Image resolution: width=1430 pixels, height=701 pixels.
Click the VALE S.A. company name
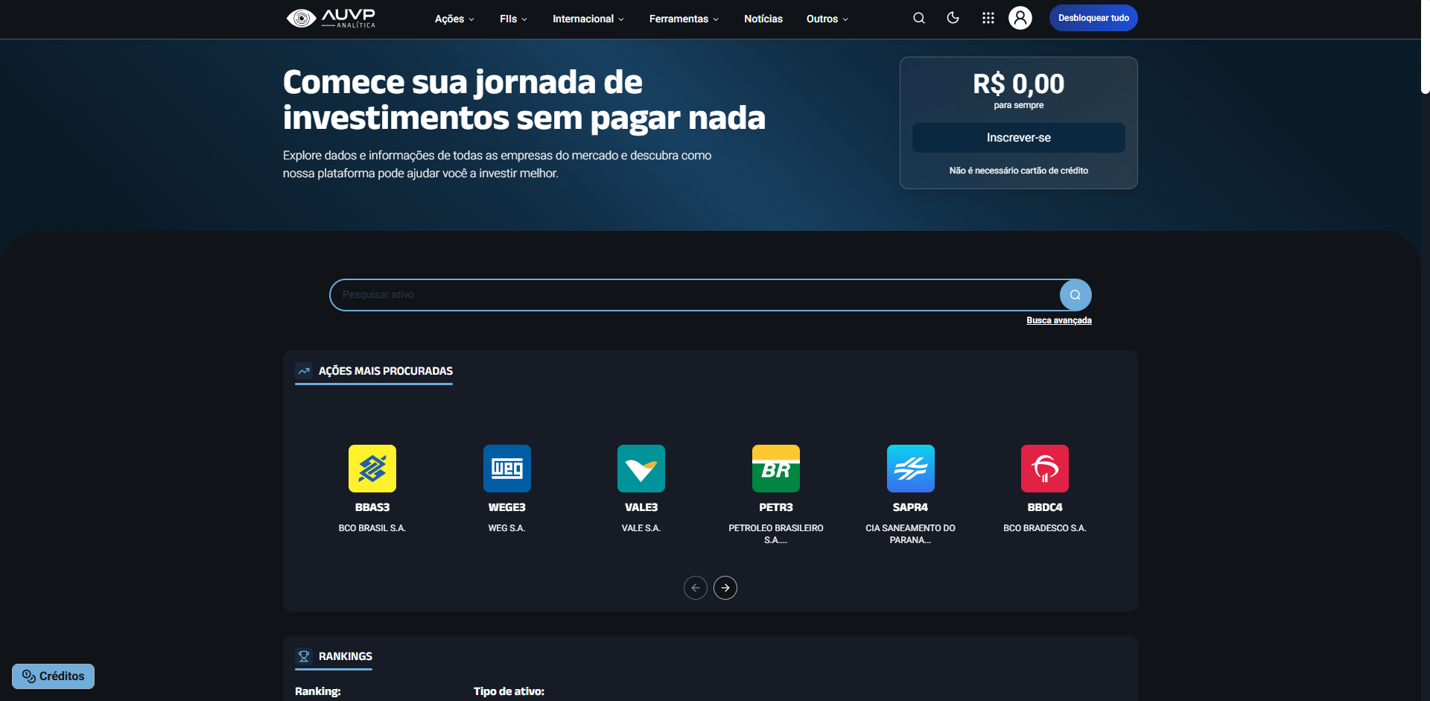pyautogui.click(x=641, y=528)
